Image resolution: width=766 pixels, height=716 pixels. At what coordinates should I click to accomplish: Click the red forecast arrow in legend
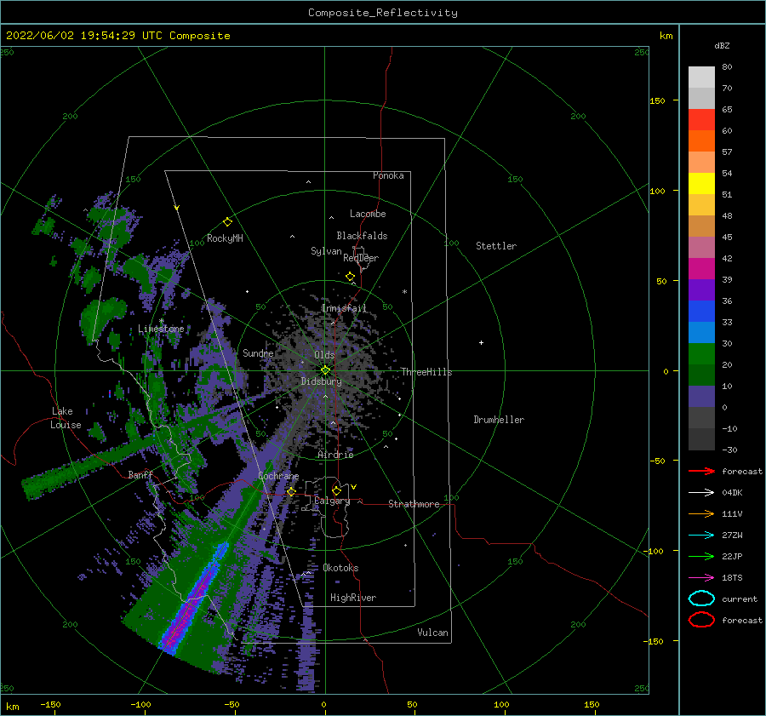[701, 471]
